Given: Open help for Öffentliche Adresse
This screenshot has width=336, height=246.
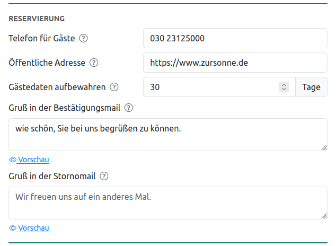Looking at the screenshot, I should click(94, 63).
